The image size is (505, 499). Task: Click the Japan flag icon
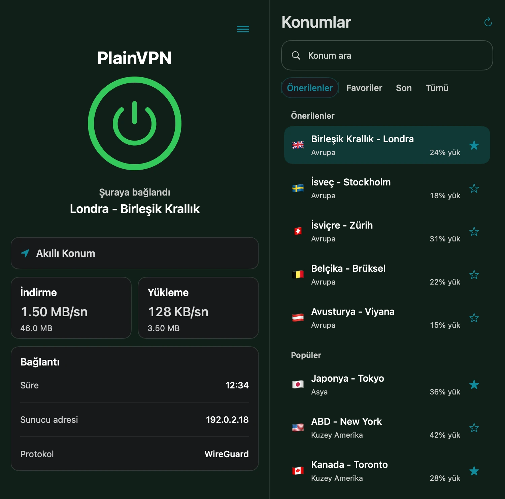[x=298, y=384]
